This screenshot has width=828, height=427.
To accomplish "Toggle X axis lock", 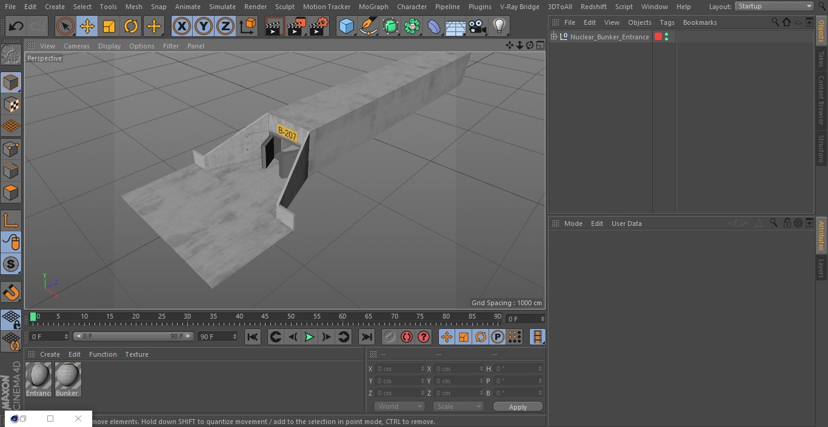I will click(x=182, y=26).
